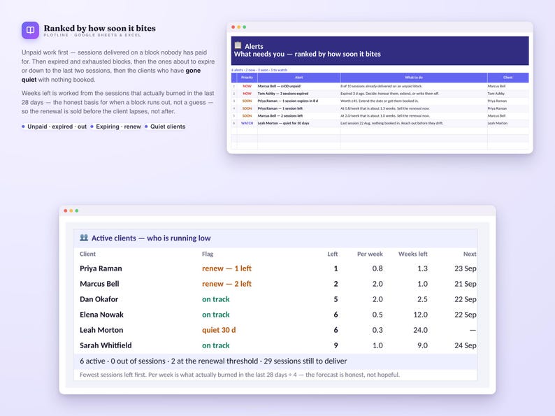Select Sarah Whitfield client row name
Viewport: 555px width, 416px height.
[x=106, y=345]
